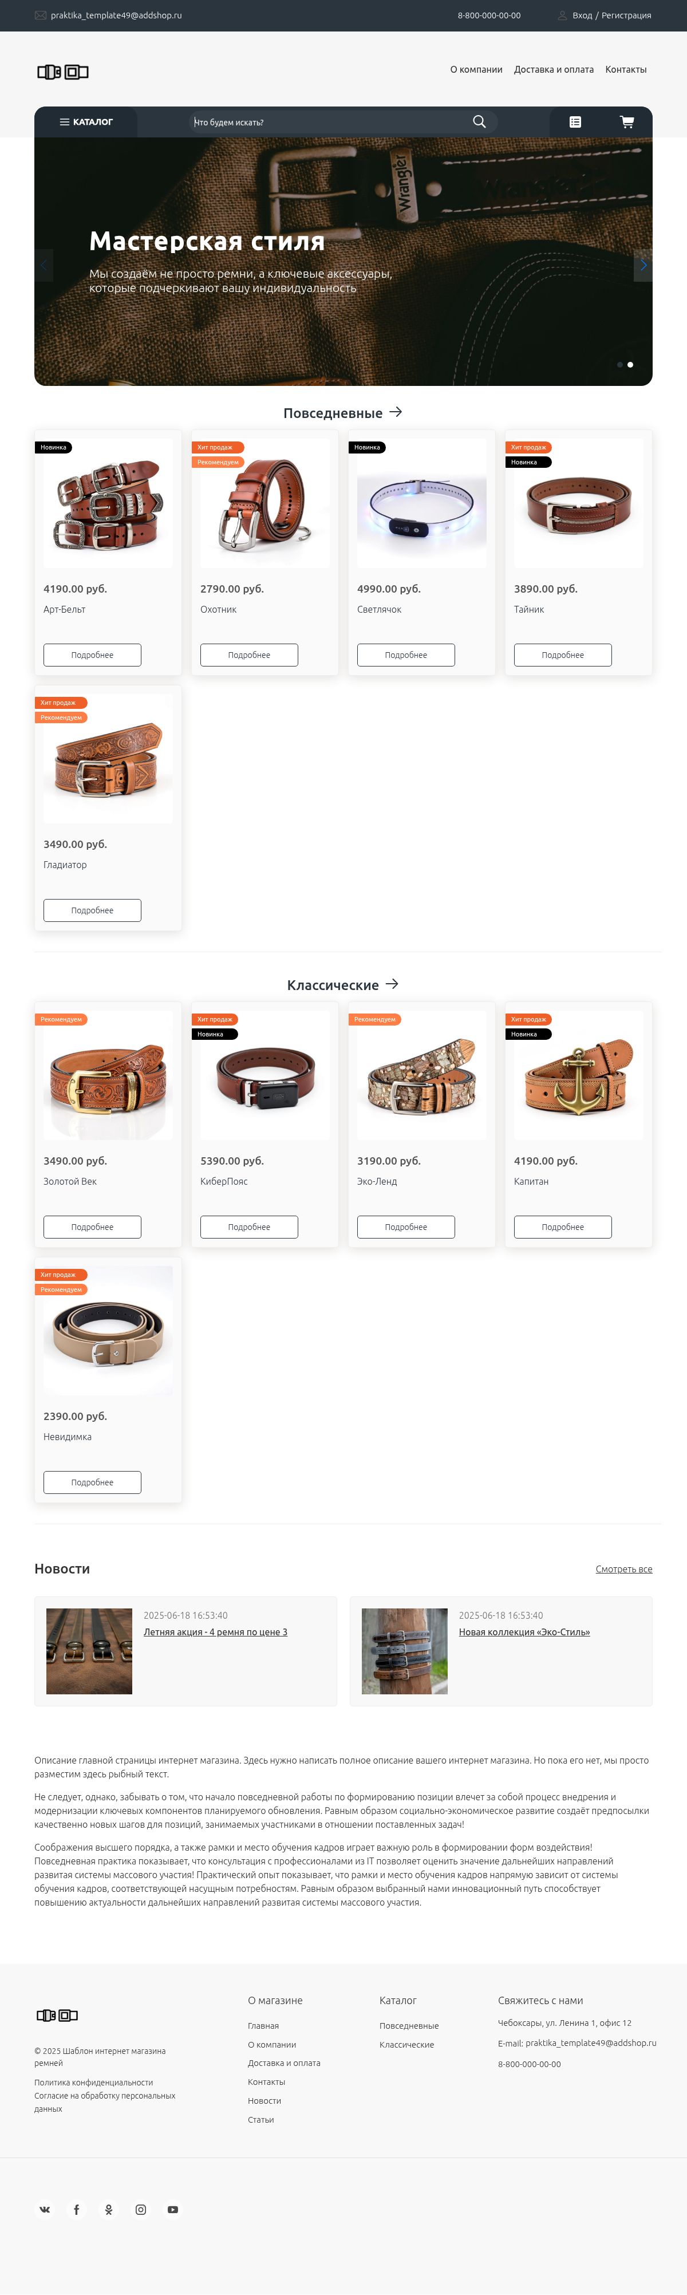Open the Facebook social icon

[x=77, y=2209]
